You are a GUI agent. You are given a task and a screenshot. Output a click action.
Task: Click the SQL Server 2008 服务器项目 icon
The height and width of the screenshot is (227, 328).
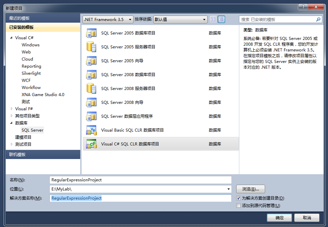click(91, 88)
